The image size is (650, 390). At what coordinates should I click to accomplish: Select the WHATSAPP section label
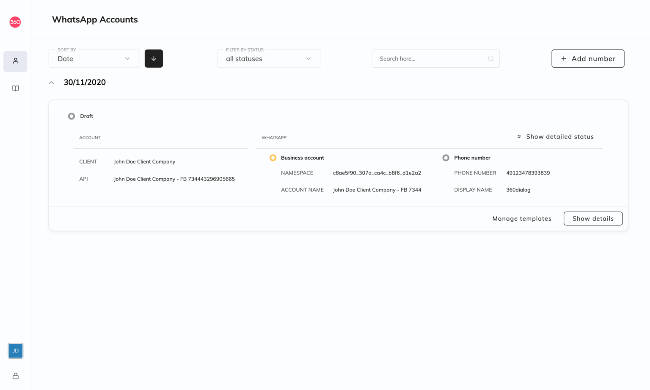274,137
